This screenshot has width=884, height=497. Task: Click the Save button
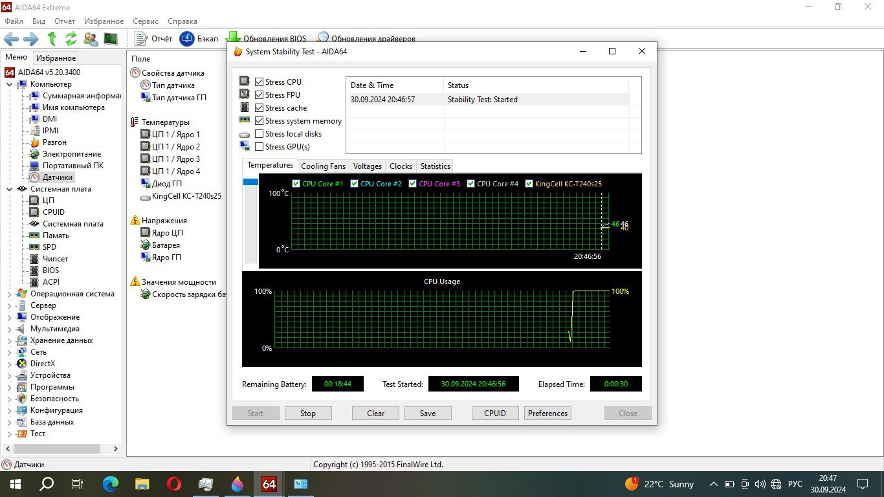[x=428, y=414]
